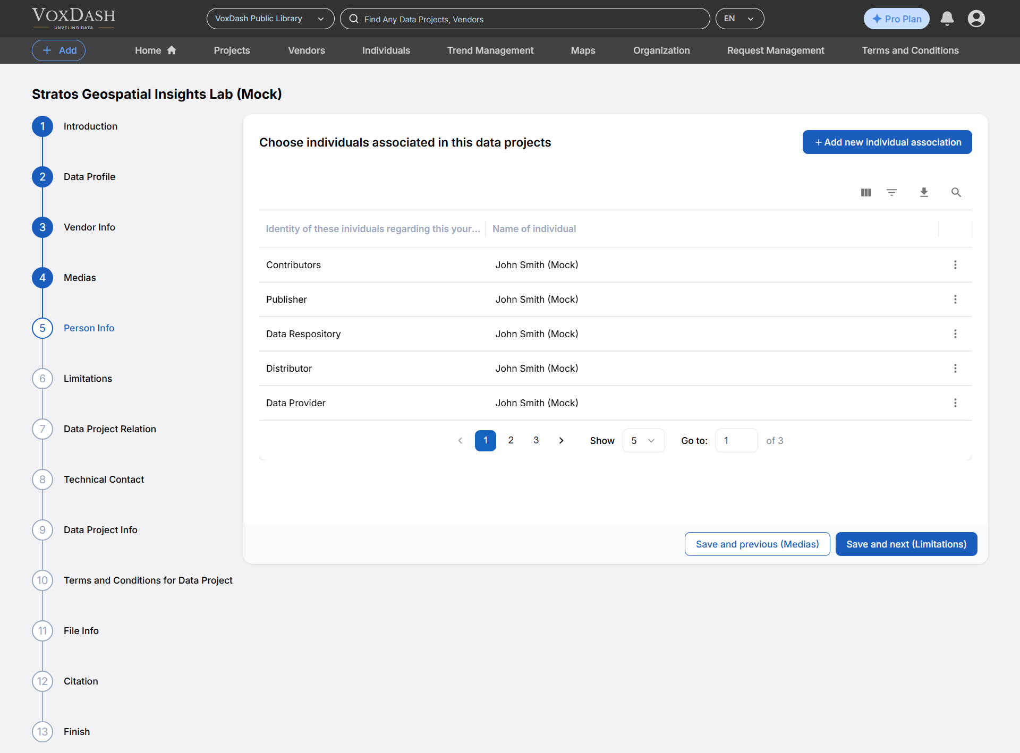Select step 6 Limitations in sidebar
This screenshot has width=1020, height=753.
88,379
